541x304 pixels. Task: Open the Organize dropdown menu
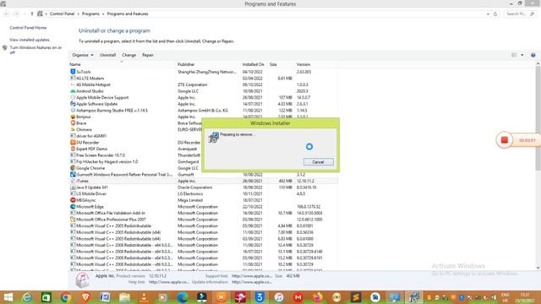coord(83,55)
